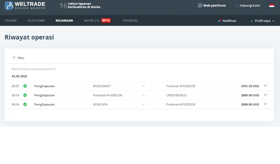Click the WELTRADE Secure Broker wordmark

click(x=30, y=5)
